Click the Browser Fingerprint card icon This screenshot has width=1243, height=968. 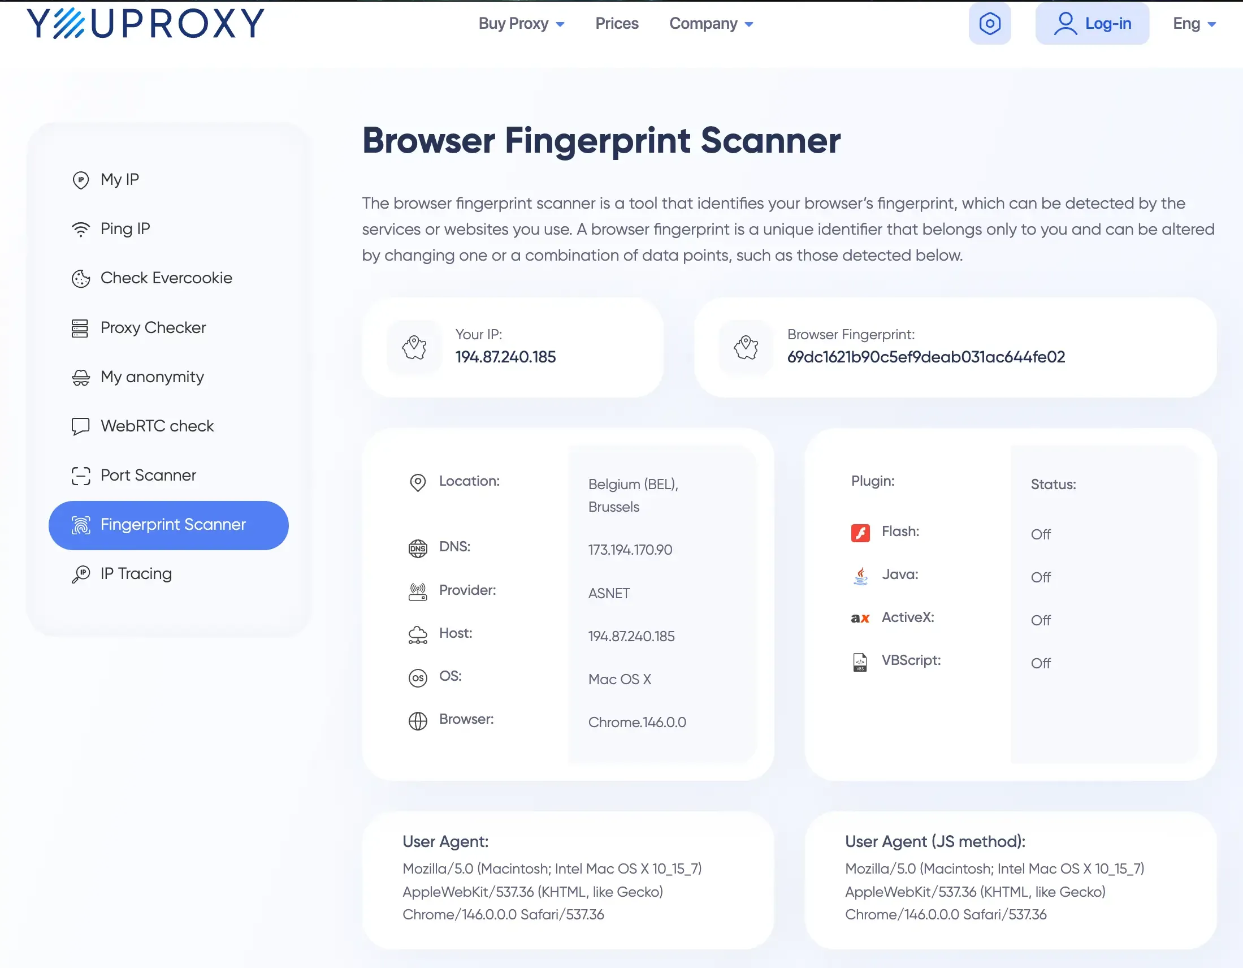[746, 347]
